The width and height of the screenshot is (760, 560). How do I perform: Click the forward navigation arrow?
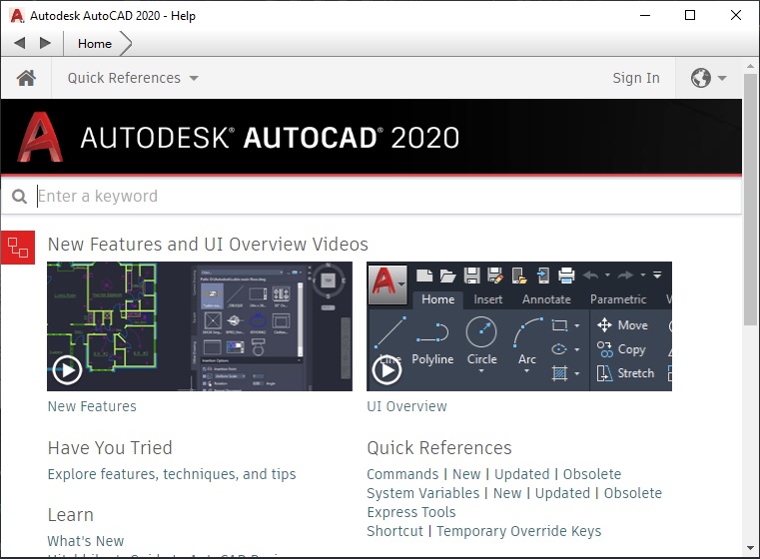[x=45, y=43]
